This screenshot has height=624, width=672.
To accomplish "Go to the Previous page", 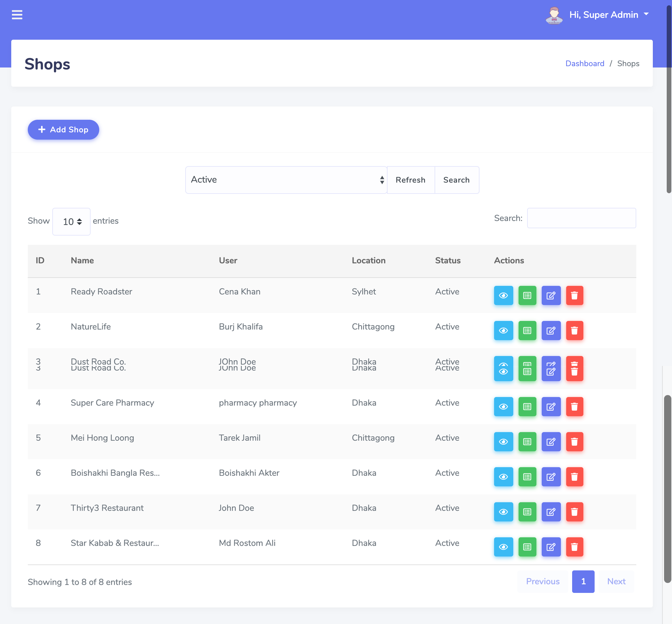I will click(x=542, y=581).
